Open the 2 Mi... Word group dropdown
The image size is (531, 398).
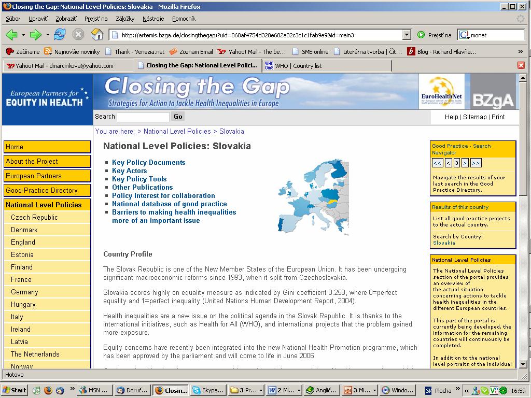pyautogui.click(x=299, y=391)
